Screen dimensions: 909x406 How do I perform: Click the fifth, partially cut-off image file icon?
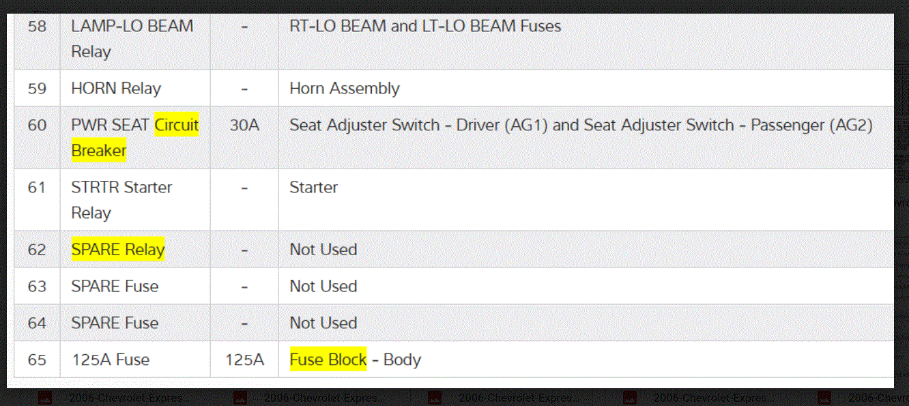pos(824,398)
